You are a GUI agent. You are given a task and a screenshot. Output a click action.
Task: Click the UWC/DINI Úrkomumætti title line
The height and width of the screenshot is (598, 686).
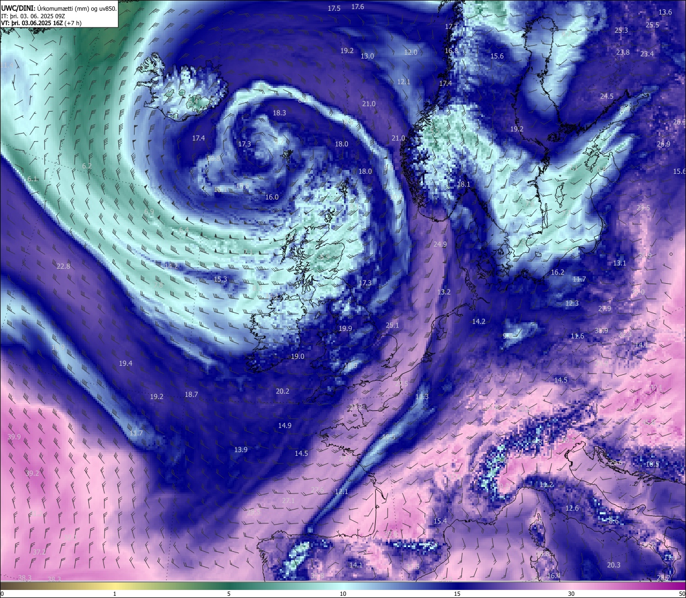pos(58,9)
